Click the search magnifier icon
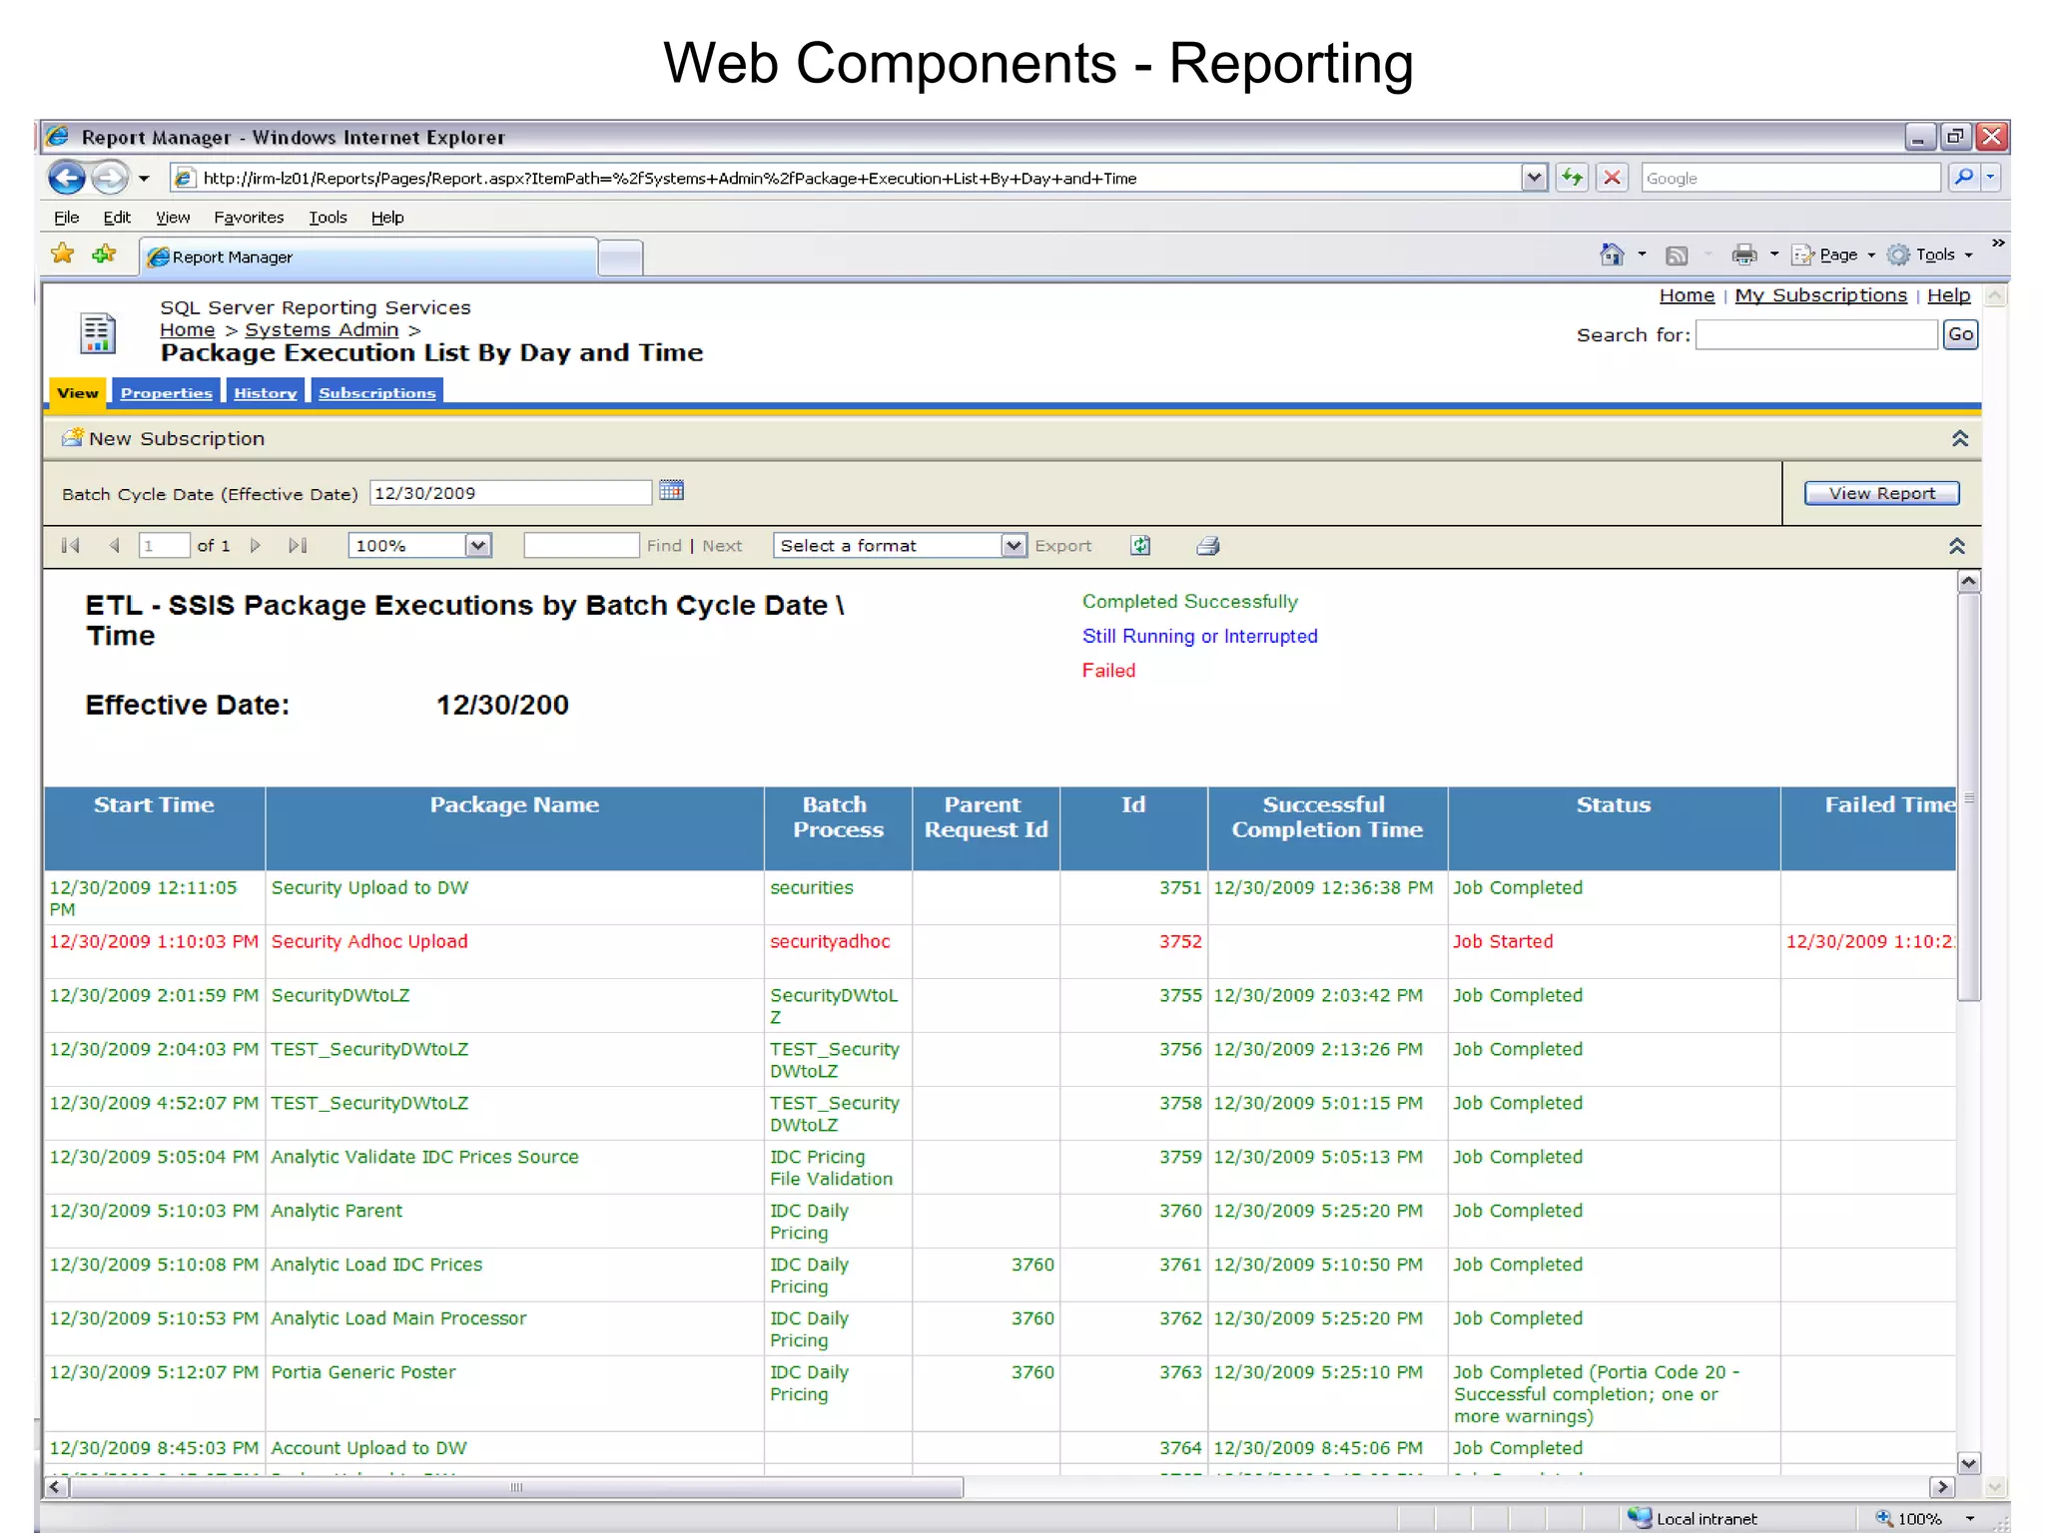Screen dimensions: 2045x1533 (1963, 178)
